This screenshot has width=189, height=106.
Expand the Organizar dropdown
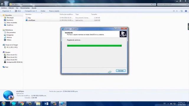point(6,11)
